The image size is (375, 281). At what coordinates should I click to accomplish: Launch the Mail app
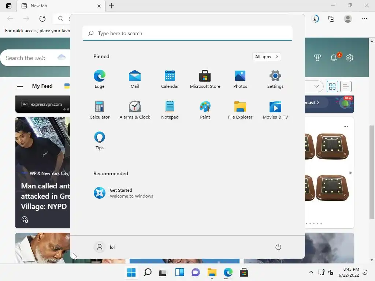(135, 79)
